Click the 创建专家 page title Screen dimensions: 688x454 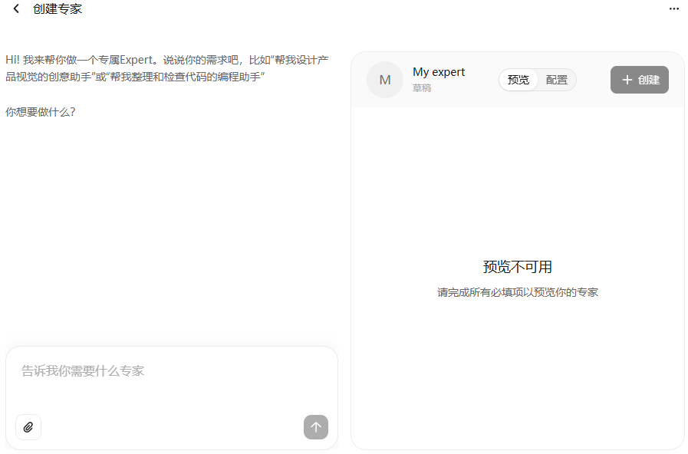[x=55, y=8]
